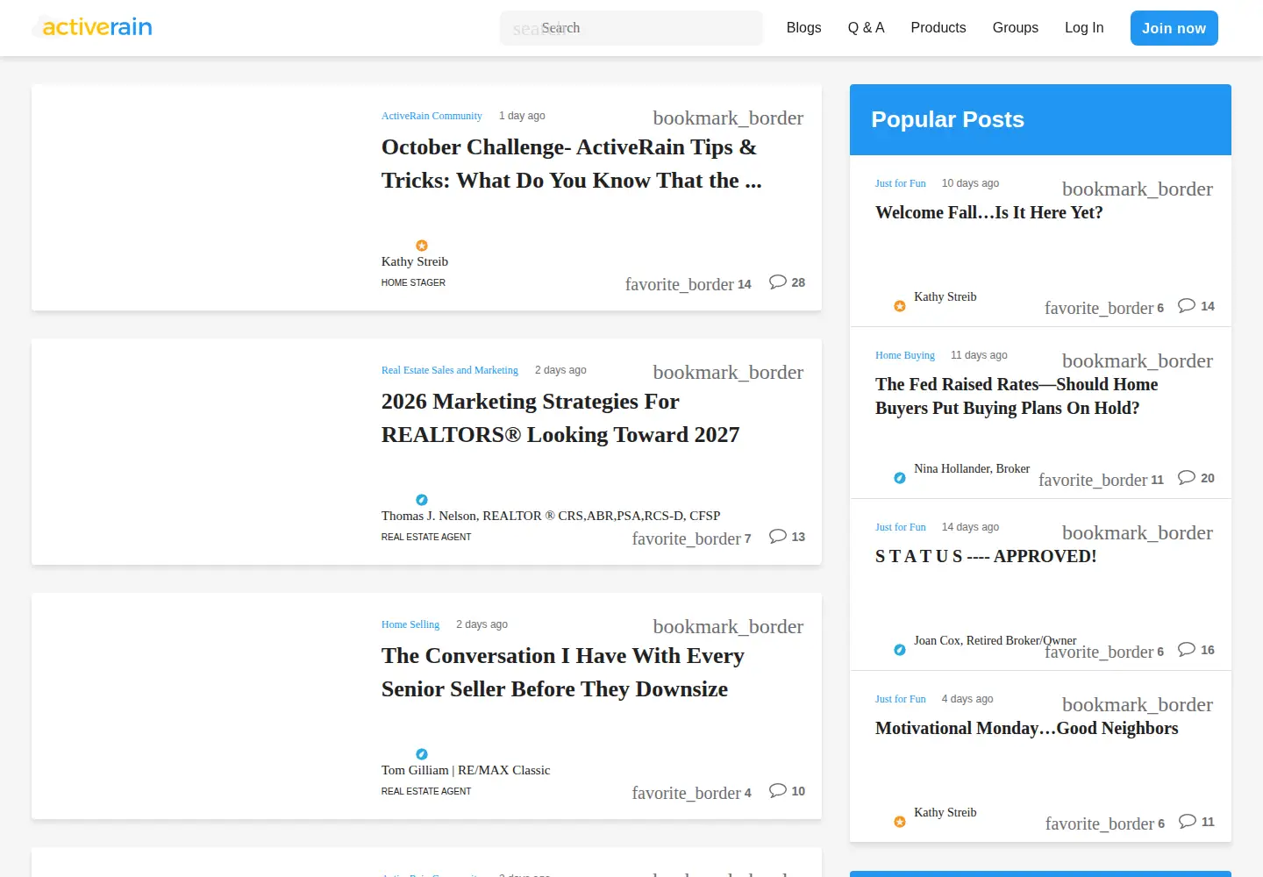Open the 2026 Marketing Strategies For REALTORS post
1263x877 pixels.
coord(560,418)
